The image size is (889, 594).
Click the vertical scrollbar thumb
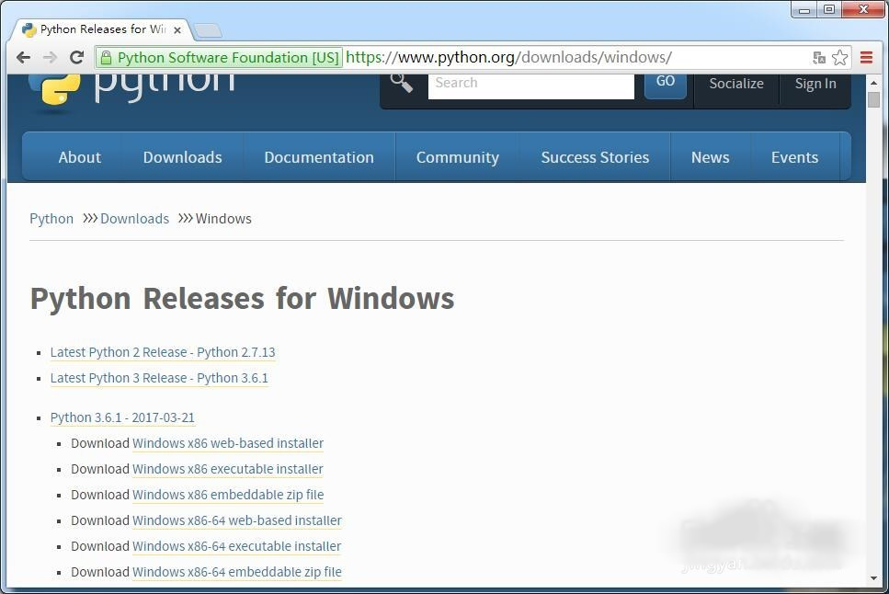point(873,99)
